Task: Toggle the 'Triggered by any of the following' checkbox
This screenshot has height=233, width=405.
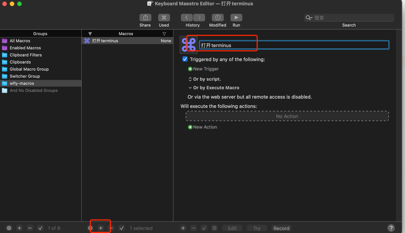Action: [x=185, y=59]
